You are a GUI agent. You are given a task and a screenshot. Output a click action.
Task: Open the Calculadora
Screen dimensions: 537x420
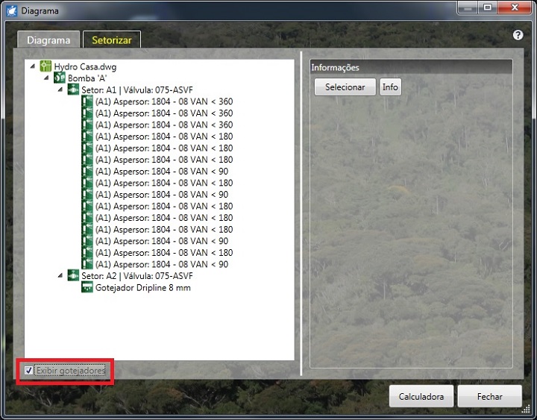click(x=421, y=397)
